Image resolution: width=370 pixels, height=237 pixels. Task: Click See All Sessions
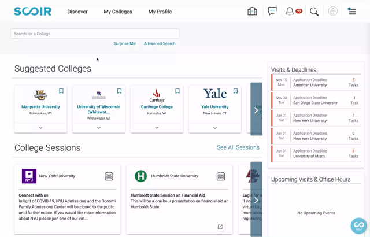(x=238, y=147)
